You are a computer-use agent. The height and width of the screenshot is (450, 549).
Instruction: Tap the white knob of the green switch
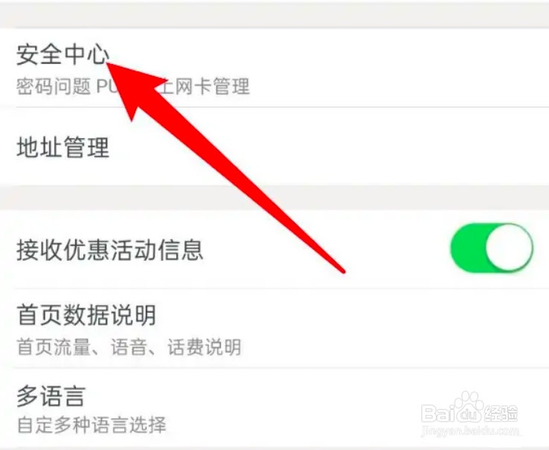tap(509, 248)
